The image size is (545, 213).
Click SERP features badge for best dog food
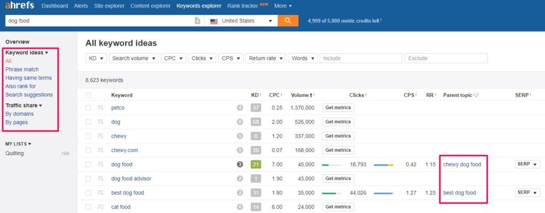240,192
